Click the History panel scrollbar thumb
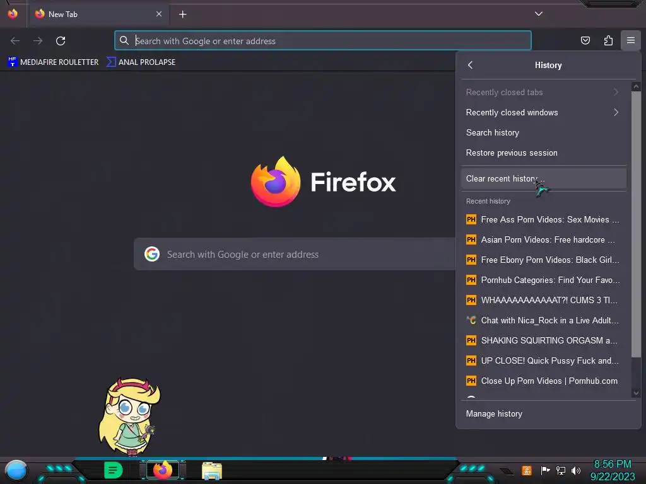646x484 pixels. [636, 224]
